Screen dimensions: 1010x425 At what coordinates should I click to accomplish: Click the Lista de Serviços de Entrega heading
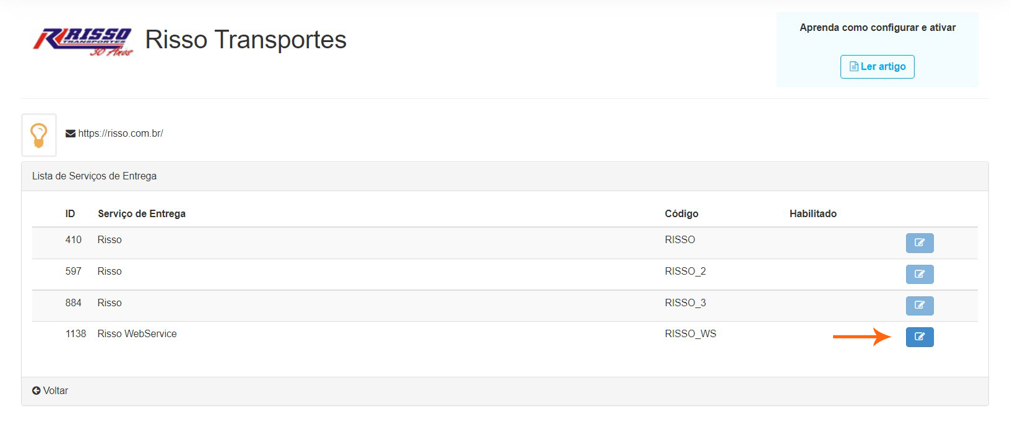click(94, 176)
